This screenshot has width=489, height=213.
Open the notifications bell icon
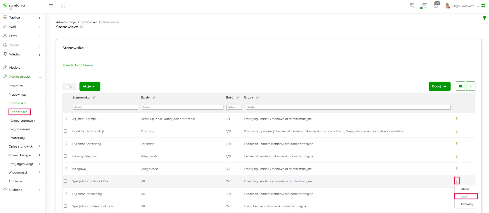pos(436,6)
